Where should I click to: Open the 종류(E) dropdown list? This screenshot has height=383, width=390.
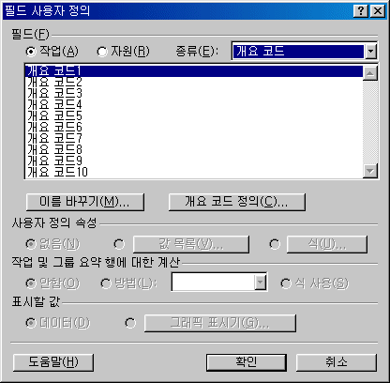tap(370, 52)
